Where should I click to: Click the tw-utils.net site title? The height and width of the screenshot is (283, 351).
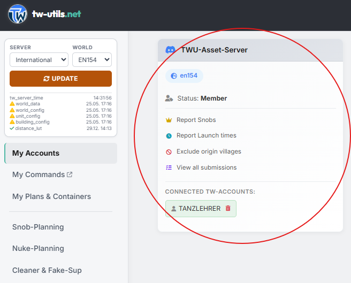[56, 14]
